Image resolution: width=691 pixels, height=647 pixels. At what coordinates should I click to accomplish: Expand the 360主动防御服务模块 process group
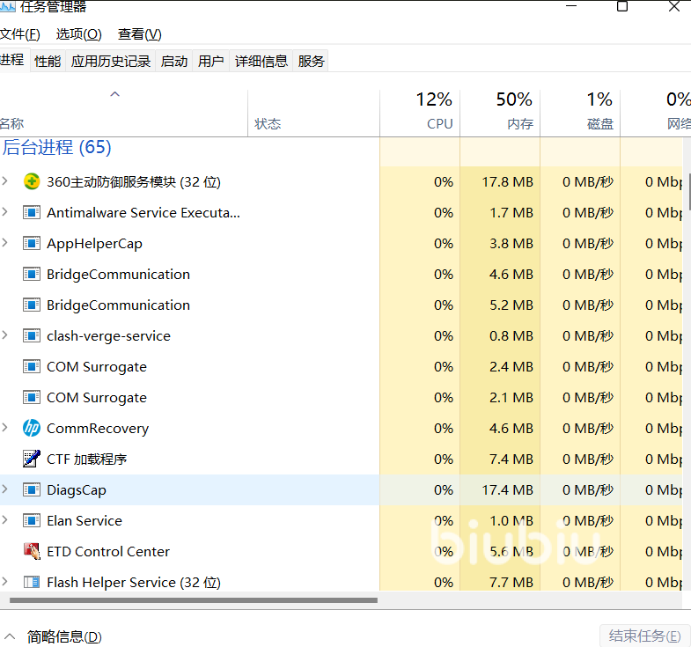pos(5,182)
